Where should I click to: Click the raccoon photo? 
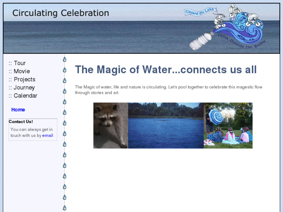[111, 126]
